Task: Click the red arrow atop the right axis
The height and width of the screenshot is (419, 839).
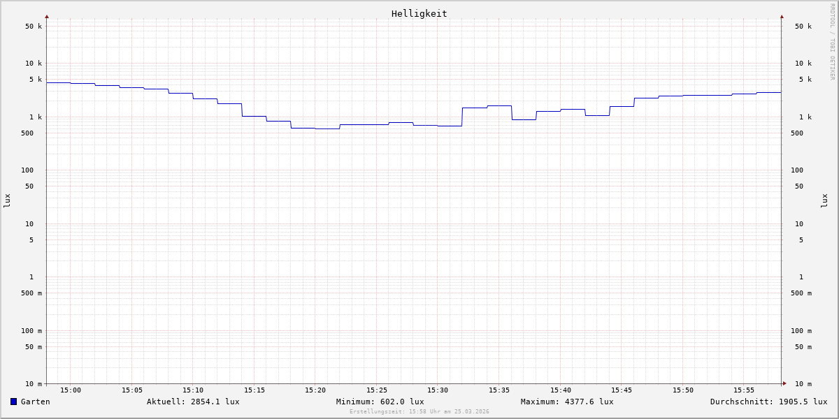Action: point(782,17)
